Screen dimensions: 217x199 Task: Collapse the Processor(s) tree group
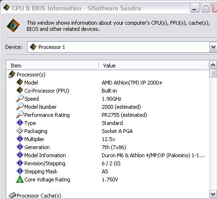10,76
